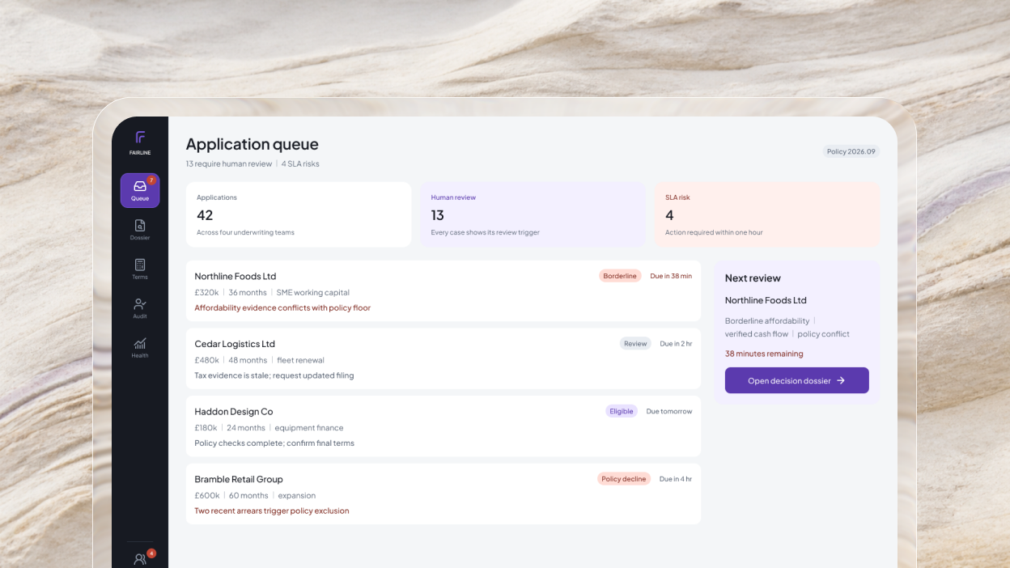
Task: Click the Eligible status tag
Action: pos(622,411)
